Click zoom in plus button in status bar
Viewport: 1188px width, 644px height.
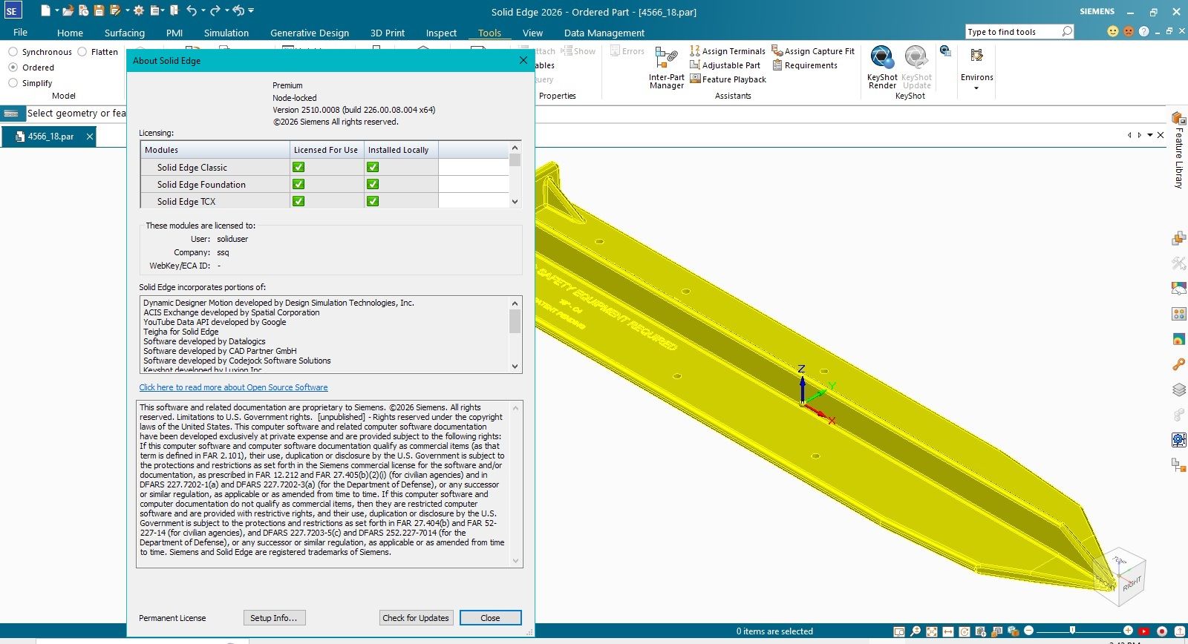[x=1128, y=631]
